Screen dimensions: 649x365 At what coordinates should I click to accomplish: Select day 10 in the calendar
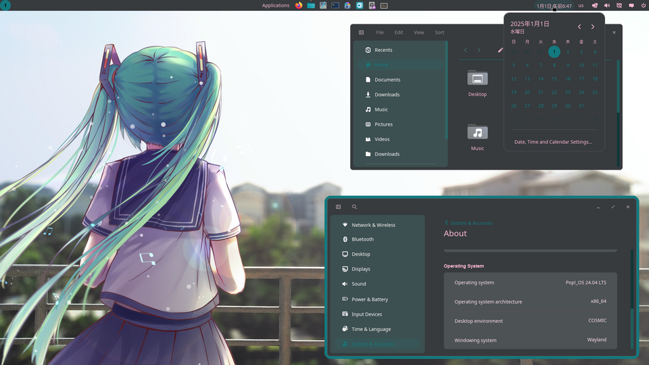click(581, 66)
